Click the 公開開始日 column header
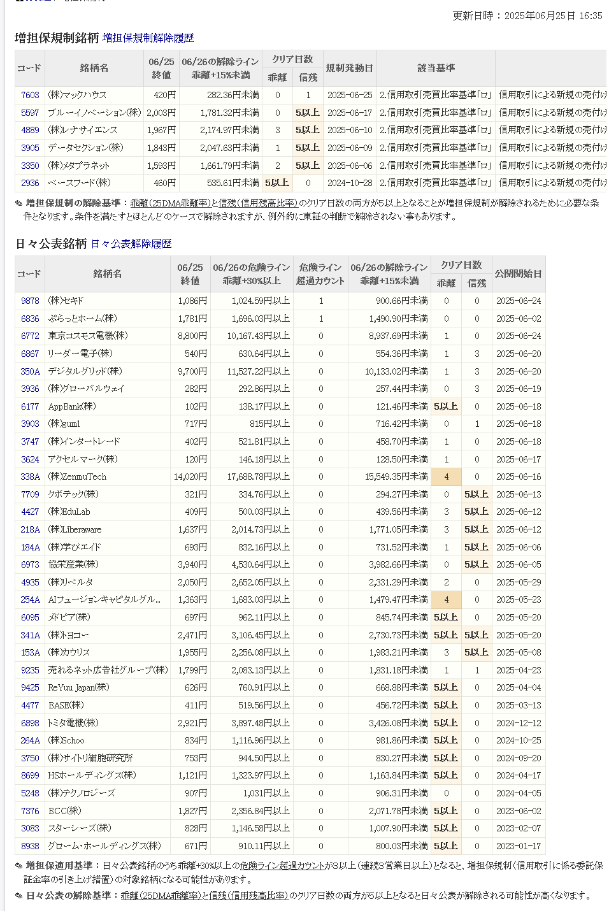609x911 pixels. pyautogui.click(x=519, y=274)
